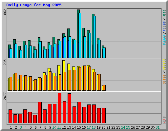168x131 pixels.
Task: Click day label 1 on x-axis
Action: tap(11, 127)
